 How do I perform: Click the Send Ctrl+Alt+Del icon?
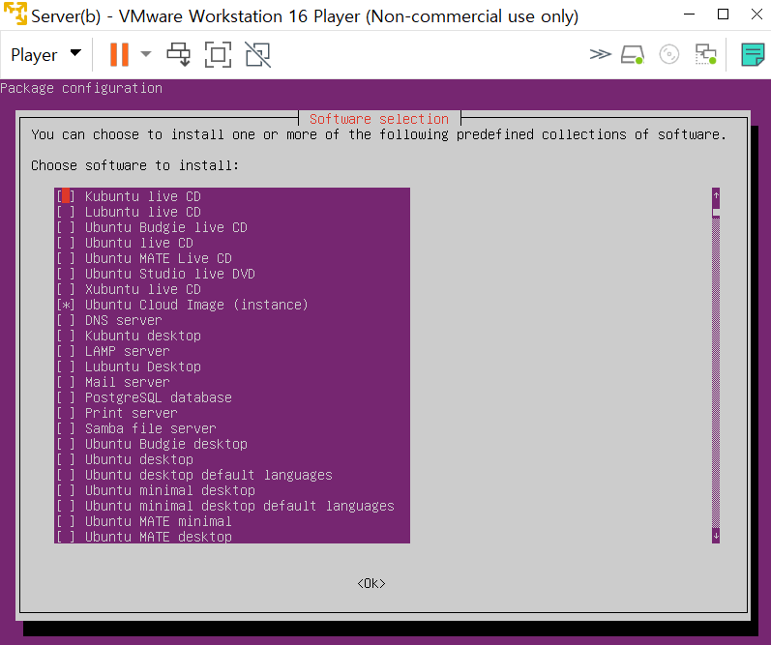click(179, 54)
